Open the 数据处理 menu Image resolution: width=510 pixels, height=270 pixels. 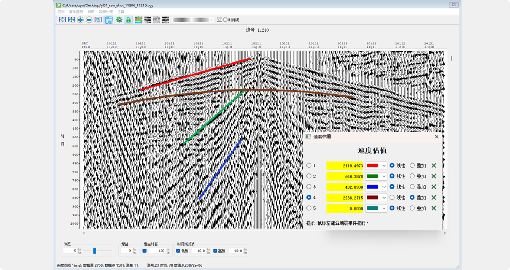point(105,12)
